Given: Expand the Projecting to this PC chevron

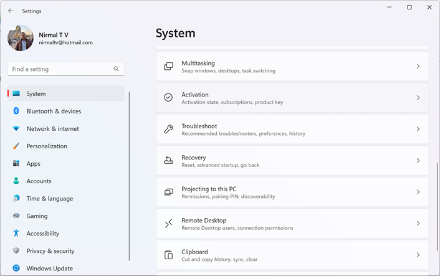Looking at the screenshot, I should tap(418, 192).
